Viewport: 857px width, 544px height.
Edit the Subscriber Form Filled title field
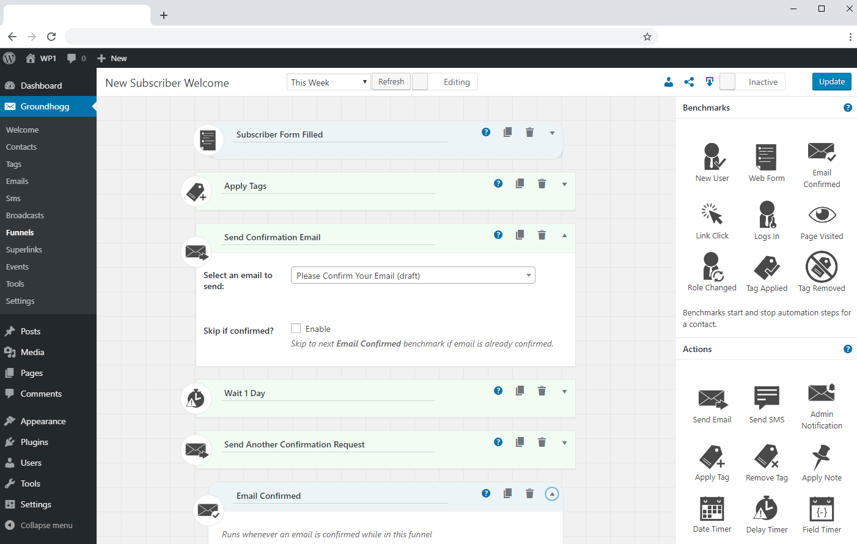340,134
